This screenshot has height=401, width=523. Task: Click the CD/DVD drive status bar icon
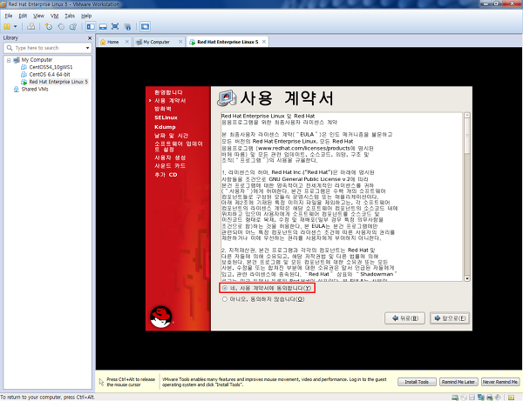point(464,398)
